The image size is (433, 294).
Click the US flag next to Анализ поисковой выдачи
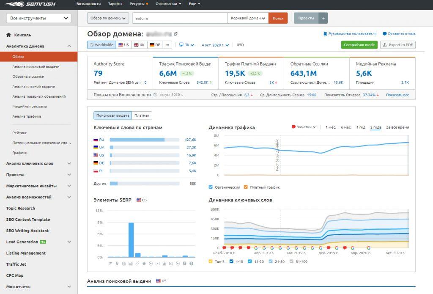[x=158, y=281]
